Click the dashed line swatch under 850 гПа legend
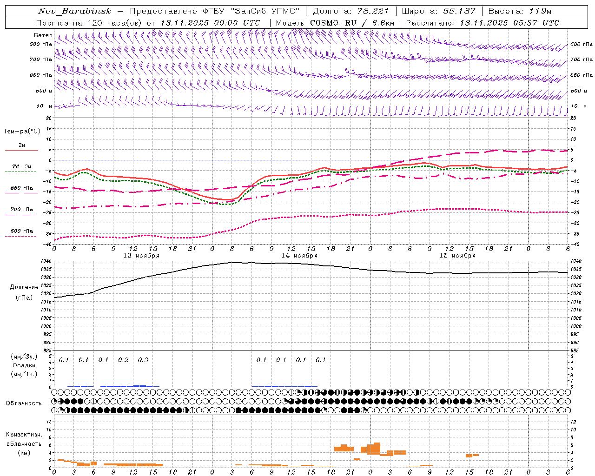 (x=21, y=193)
